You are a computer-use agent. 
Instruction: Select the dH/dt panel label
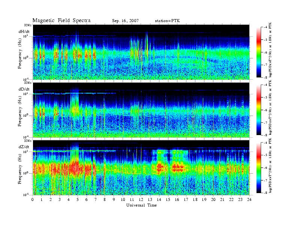tap(24, 31)
